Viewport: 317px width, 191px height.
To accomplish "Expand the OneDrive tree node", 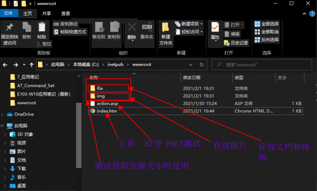I will 2,115.
